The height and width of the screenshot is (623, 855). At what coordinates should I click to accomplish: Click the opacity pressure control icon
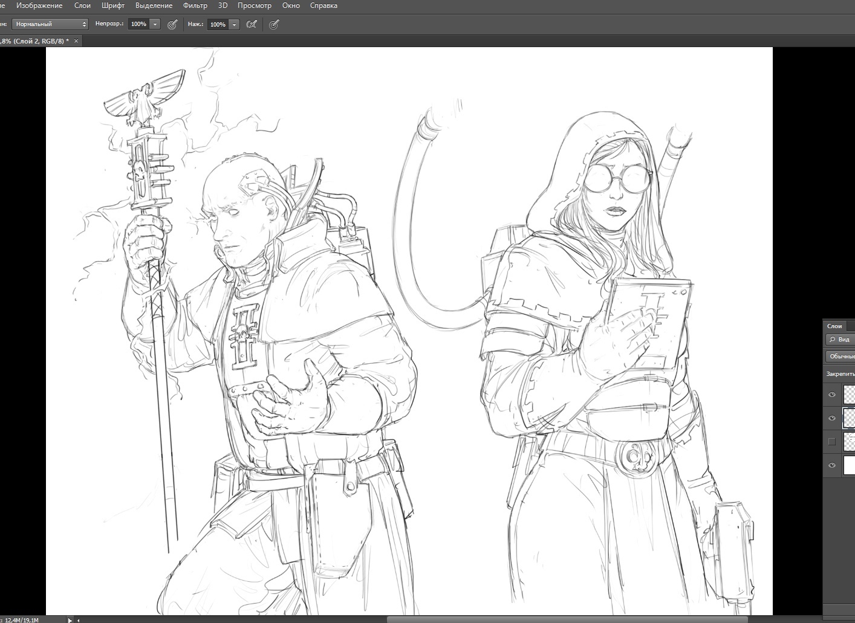point(172,24)
